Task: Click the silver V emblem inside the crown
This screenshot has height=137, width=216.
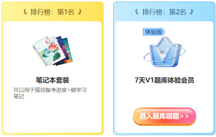Action: tap(163, 55)
